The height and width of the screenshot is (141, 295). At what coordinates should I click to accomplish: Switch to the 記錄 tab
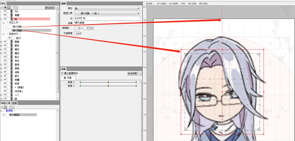click(x=15, y=103)
